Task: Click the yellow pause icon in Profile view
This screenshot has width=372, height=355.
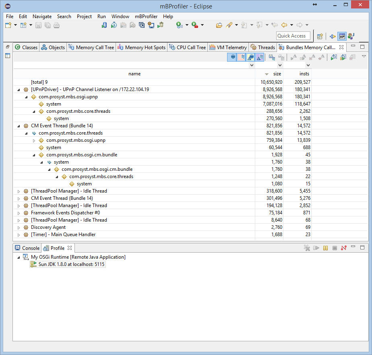Action: click(x=326, y=248)
